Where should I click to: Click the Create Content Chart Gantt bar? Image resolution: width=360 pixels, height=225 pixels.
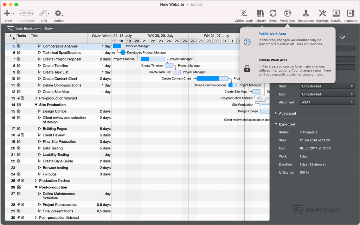coord(212,79)
